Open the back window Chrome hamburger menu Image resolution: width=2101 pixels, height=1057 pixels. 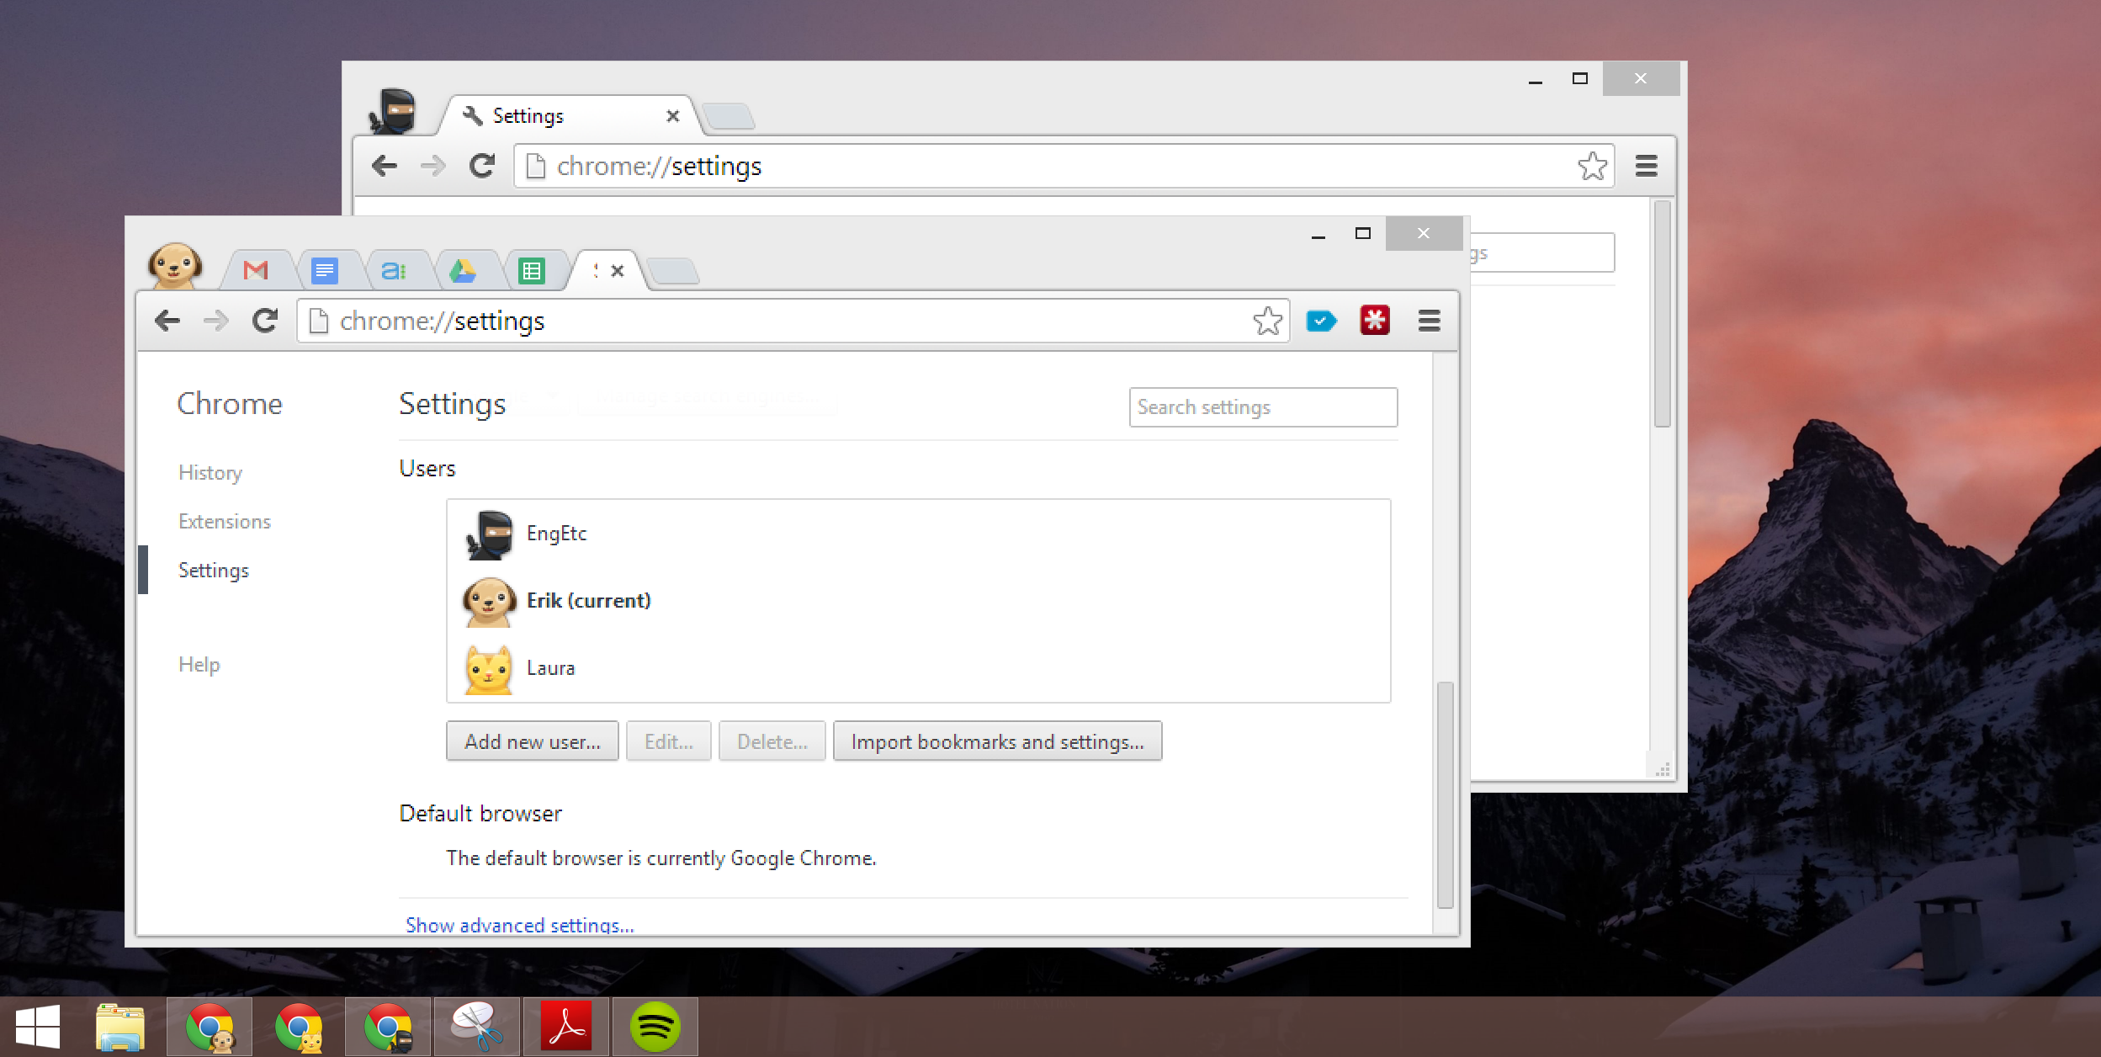(x=1647, y=167)
